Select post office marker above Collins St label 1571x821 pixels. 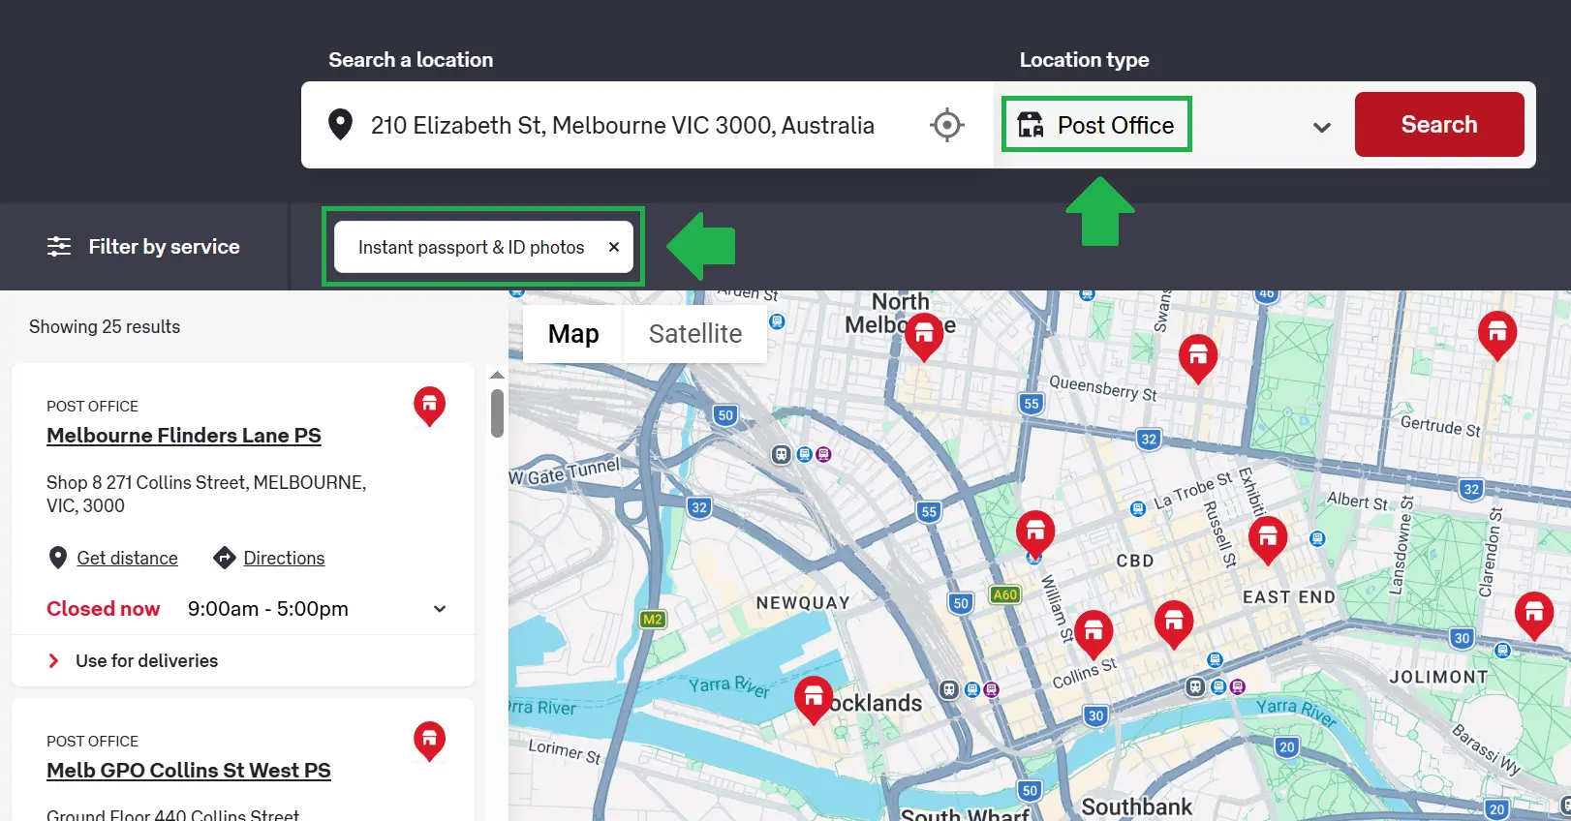pos(1174,624)
